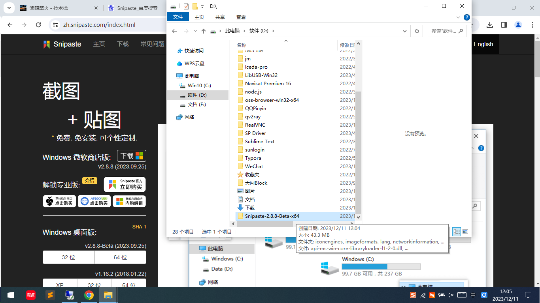
Task: Click the touch keyboard tray icon
Action: click(462, 295)
